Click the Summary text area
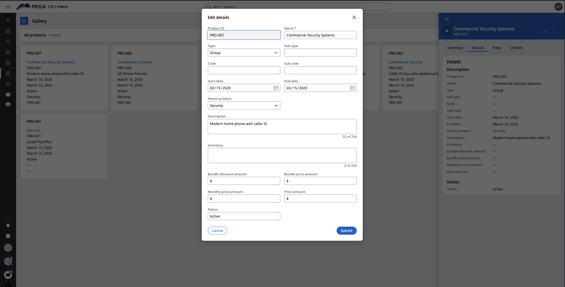565x287 pixels. coord(282,155)
